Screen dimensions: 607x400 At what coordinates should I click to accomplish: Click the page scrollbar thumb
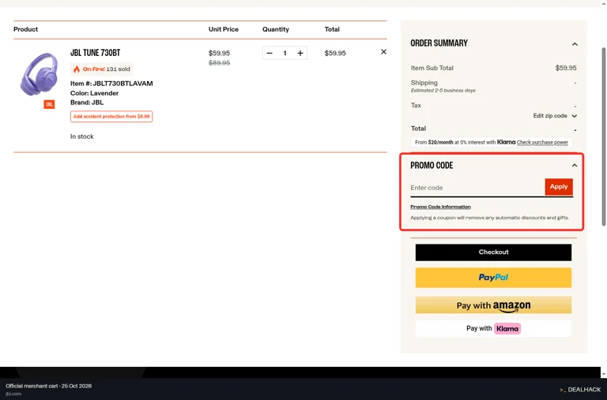point(603,136)
